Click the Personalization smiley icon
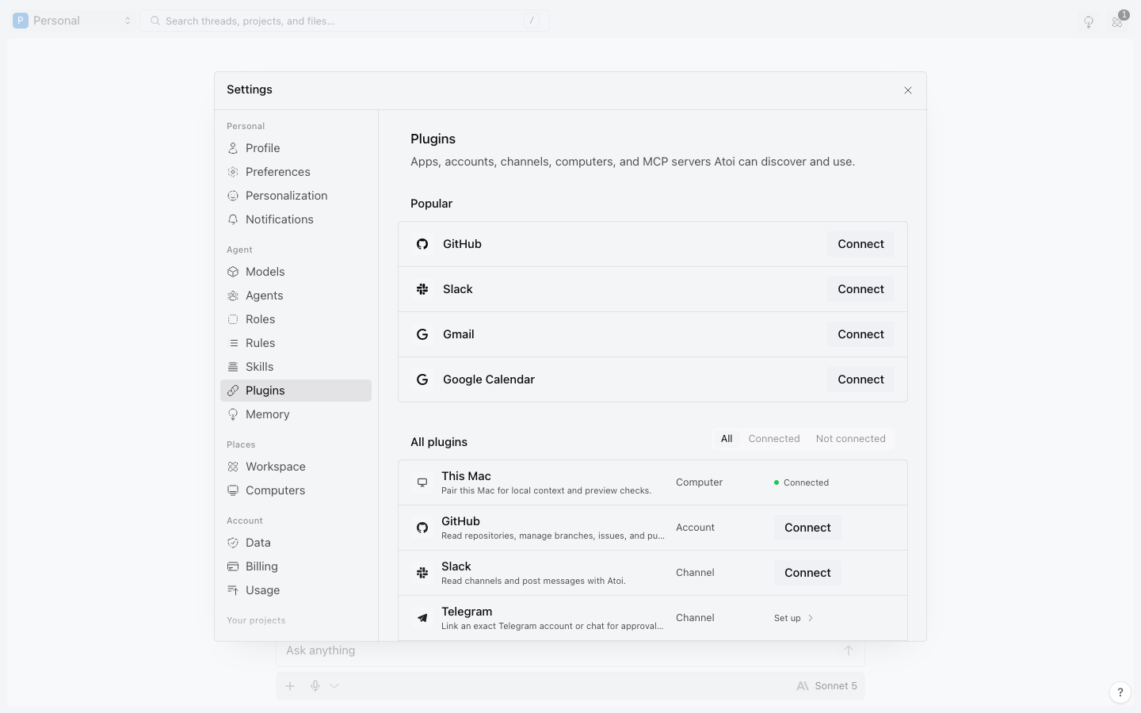Screen dimensions: 1141x713 [x=233, y=196]
